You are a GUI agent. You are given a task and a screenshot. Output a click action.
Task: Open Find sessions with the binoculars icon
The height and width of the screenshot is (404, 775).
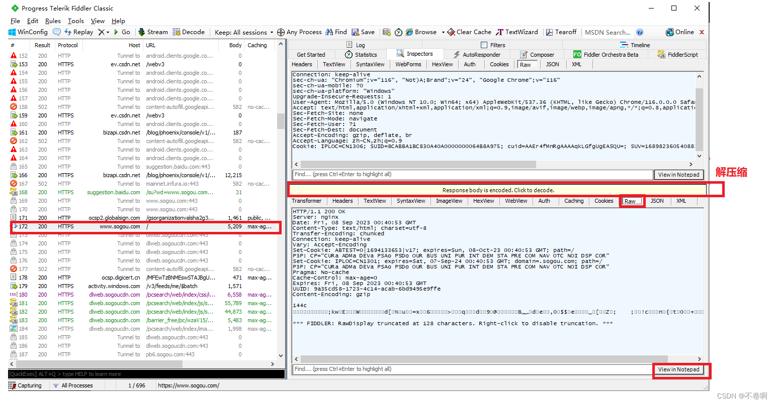(336, 32)
